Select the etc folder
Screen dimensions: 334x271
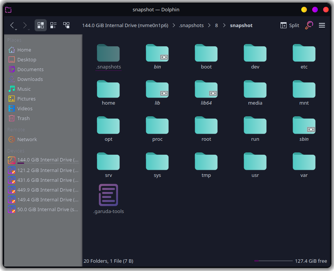point(304,53)
